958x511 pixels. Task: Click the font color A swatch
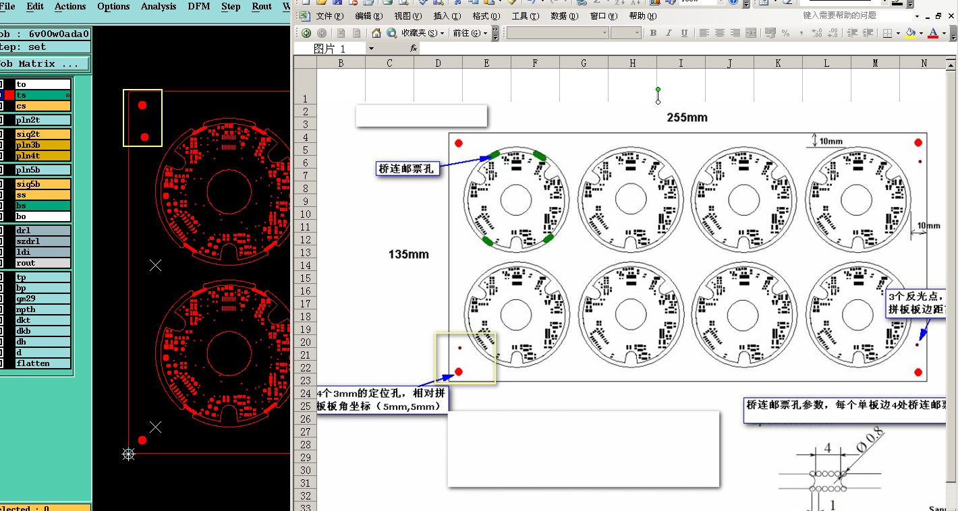[x=934, y=32]
